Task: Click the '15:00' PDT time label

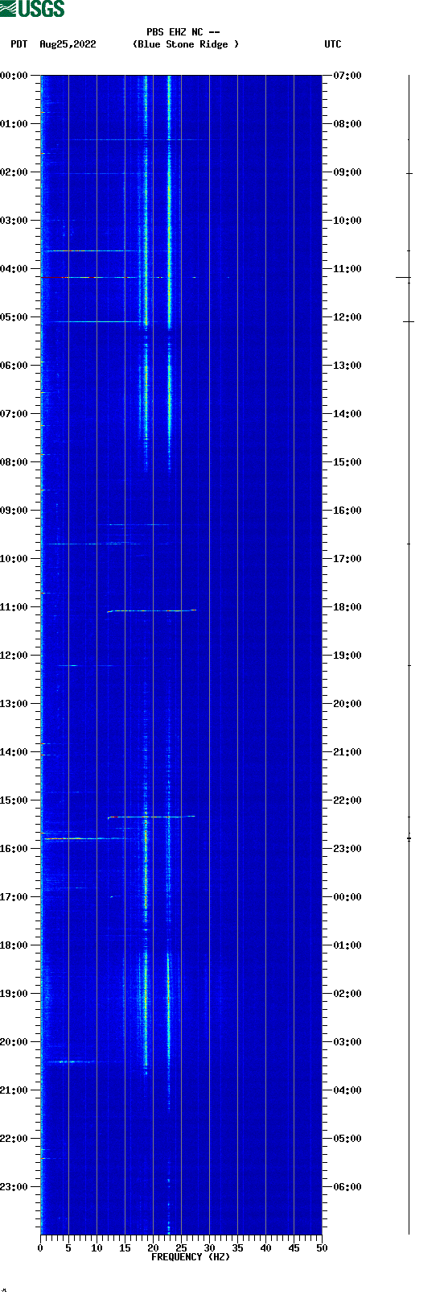Action: tap(14, 800)
